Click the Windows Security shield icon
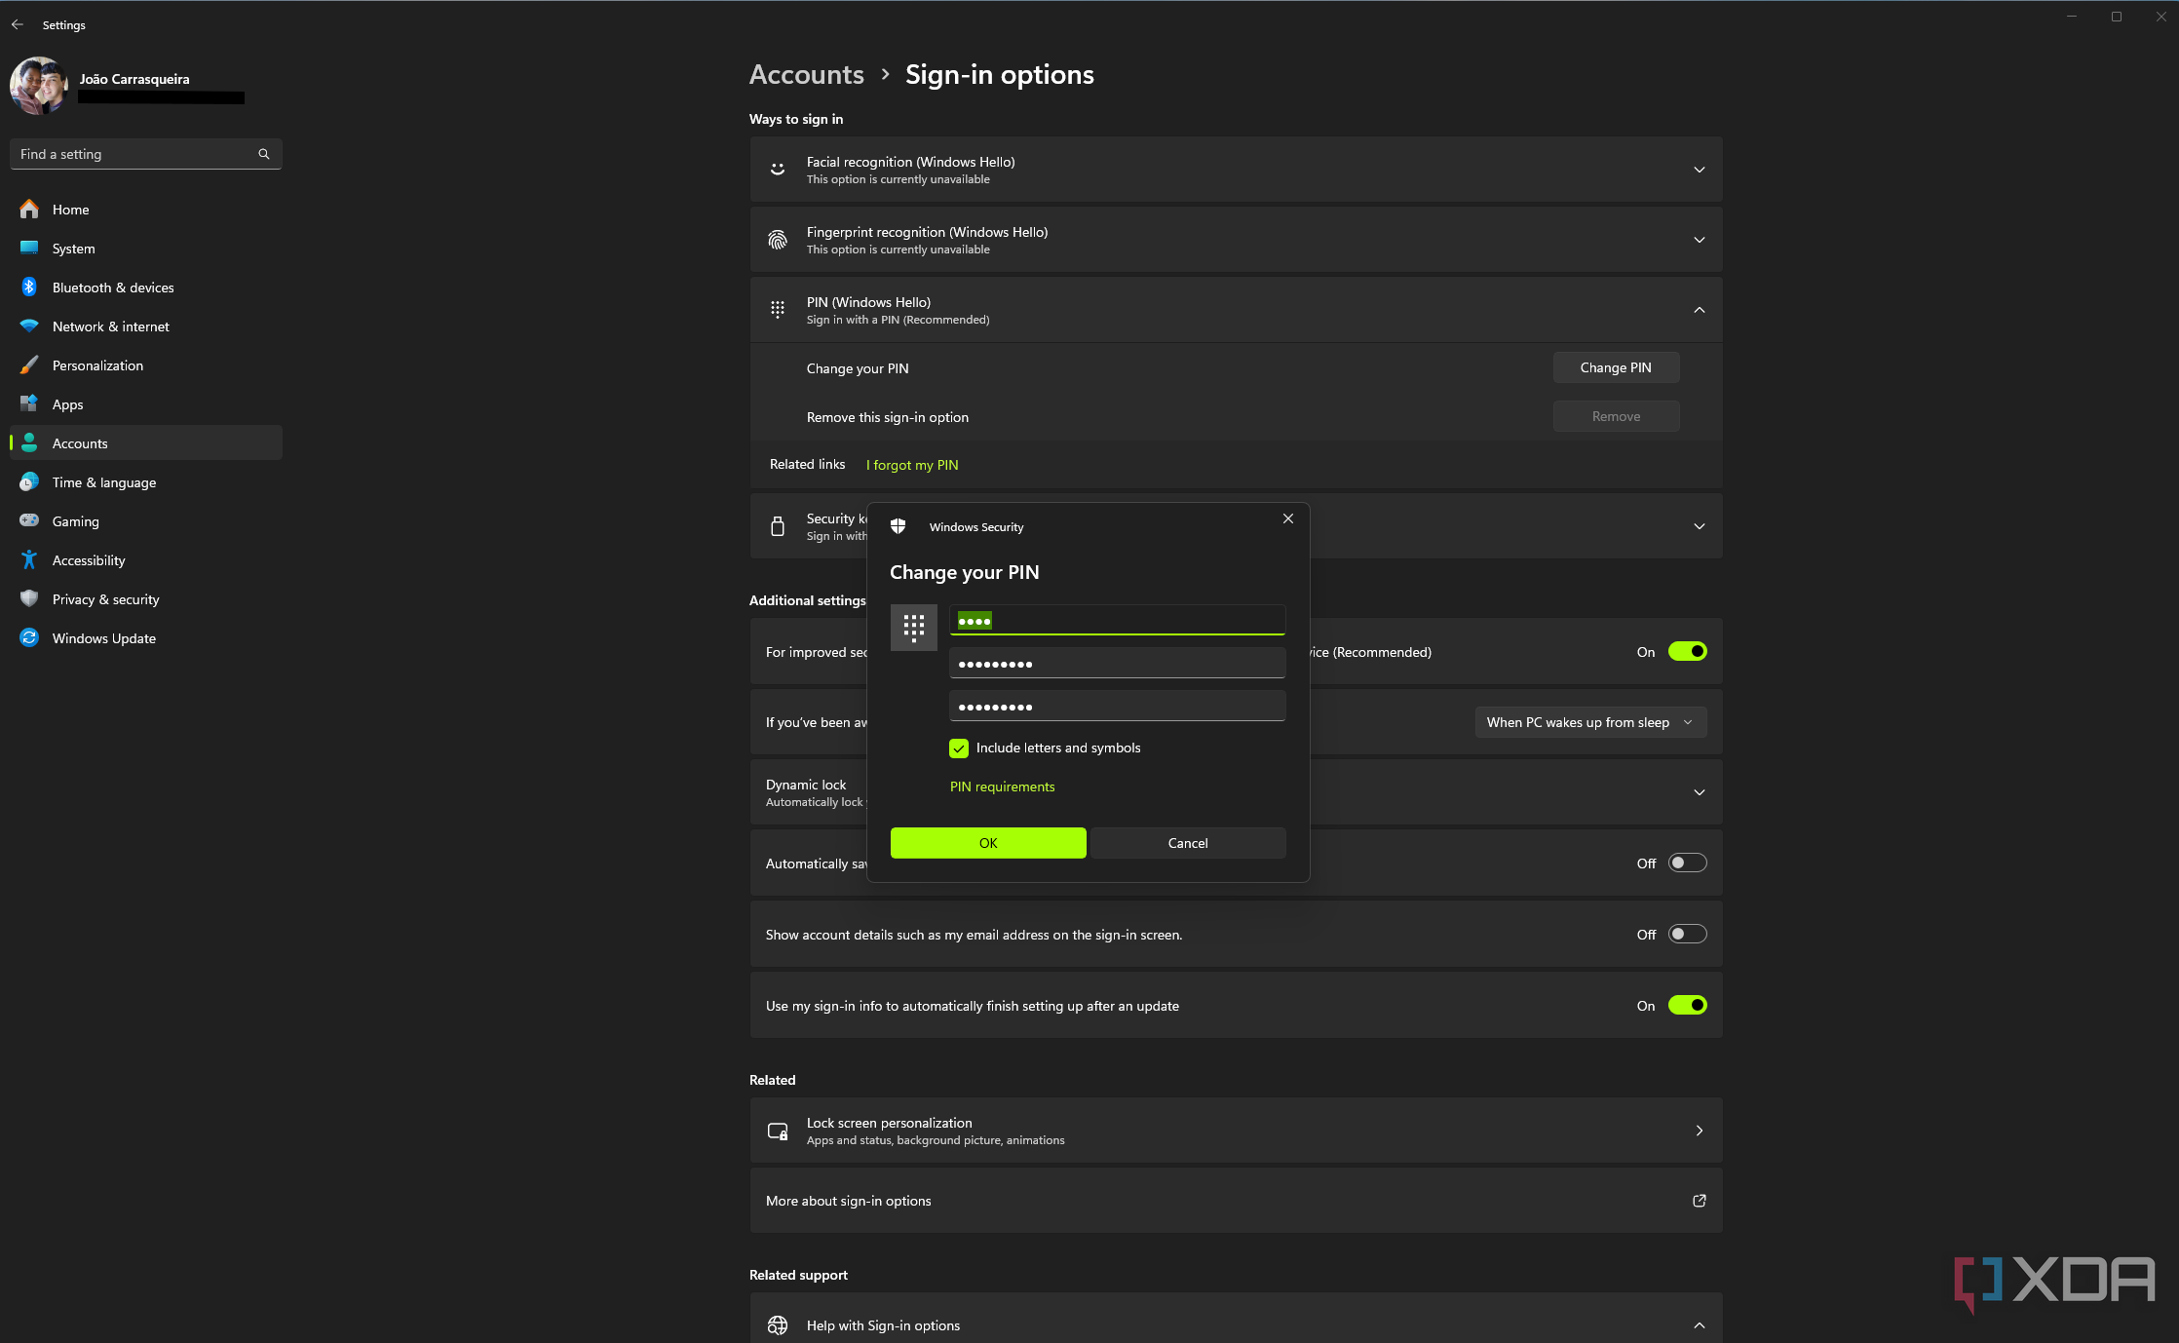Image resolution: width=2179 pixels, height=1343 pixels. point(898,526)
